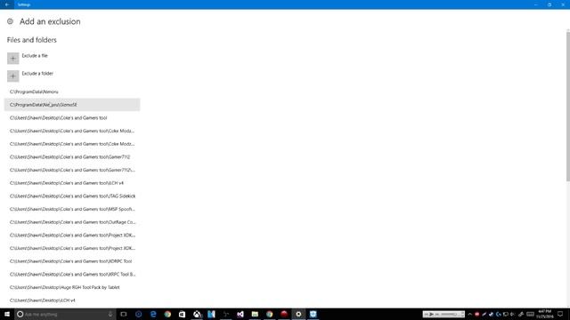The height and width of the screenshot is (320, 570).
Task: Play media from the taskbar player toolbar
Action: pos(431,314)
